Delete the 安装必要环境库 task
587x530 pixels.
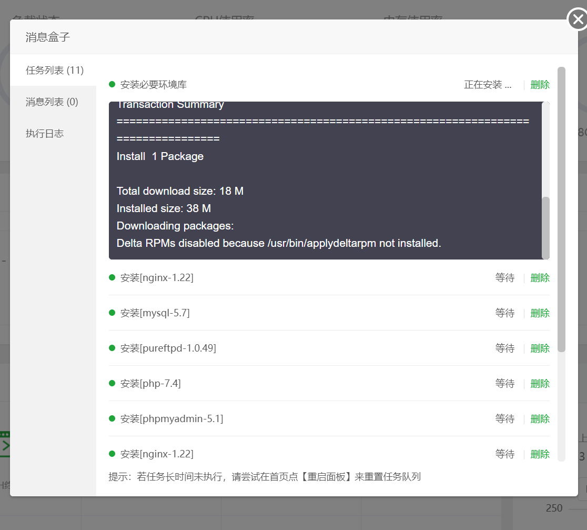[540, 85]
